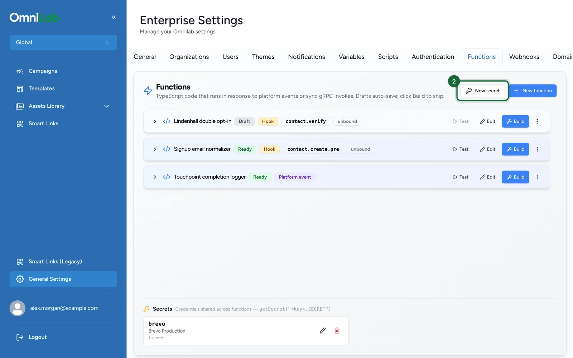
Task: Open the Variables tab
Action: [352, 57]
